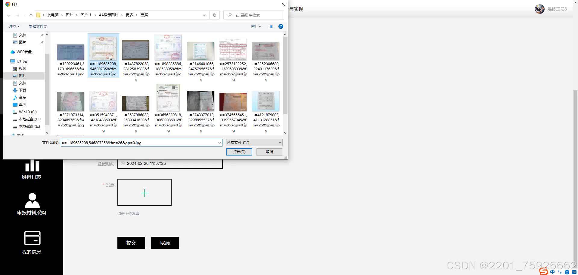
Task: Select thumbnail u=3656230818 image
Action: coord(168,98)
